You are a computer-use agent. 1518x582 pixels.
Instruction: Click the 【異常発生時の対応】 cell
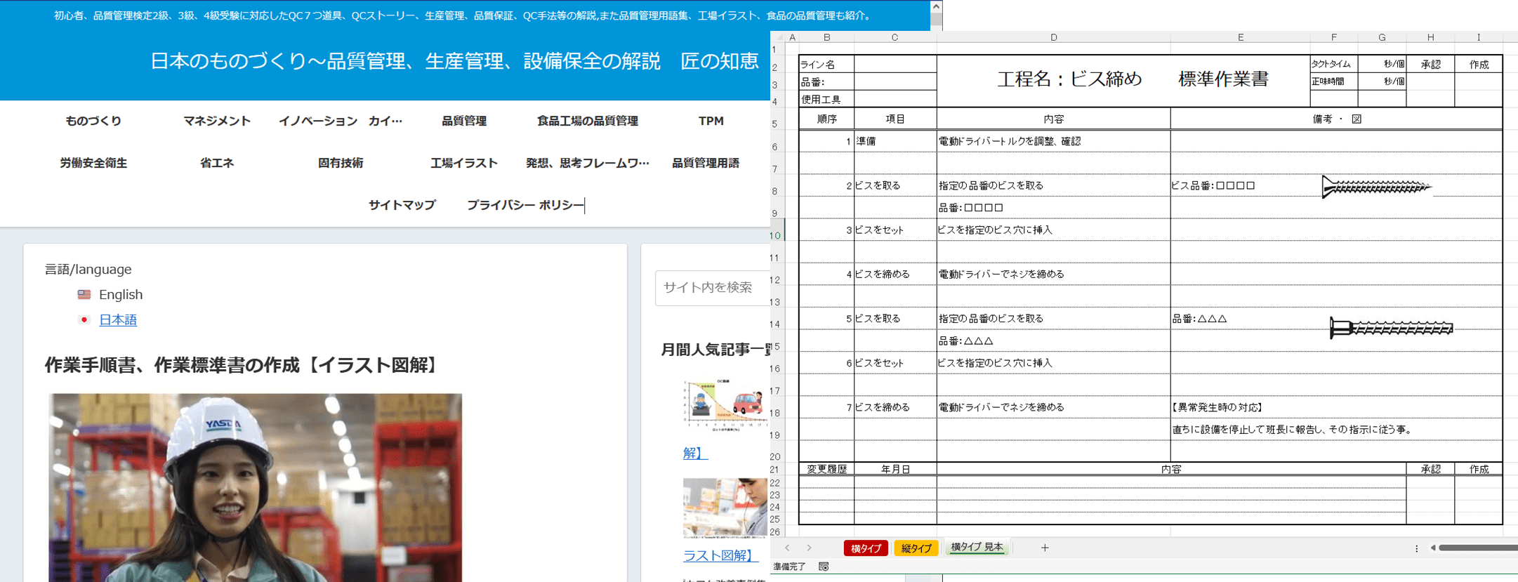(x=1241, y=407)
